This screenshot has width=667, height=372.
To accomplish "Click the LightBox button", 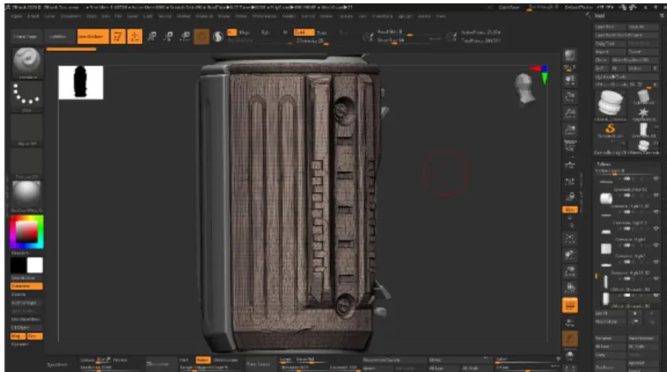I will (58, 36).
